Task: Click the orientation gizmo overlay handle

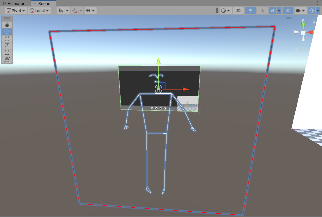Action: click(x=288, y=18)
